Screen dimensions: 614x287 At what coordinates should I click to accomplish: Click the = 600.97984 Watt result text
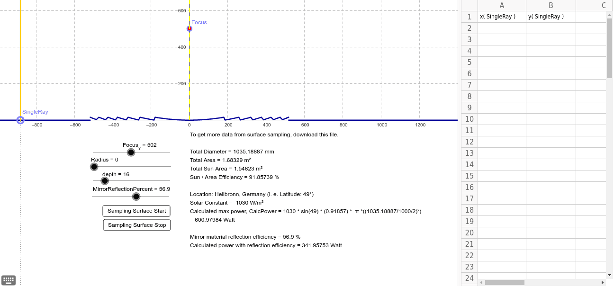[212, 220]
